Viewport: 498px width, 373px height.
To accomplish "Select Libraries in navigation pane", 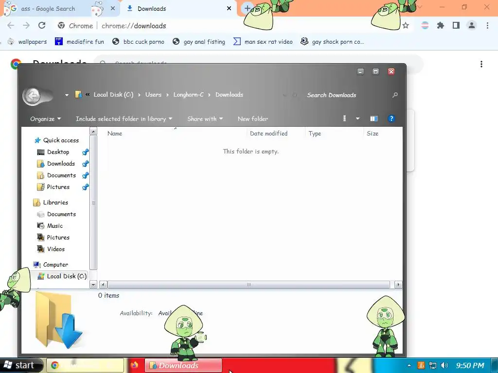I will (x=51, y=203).
